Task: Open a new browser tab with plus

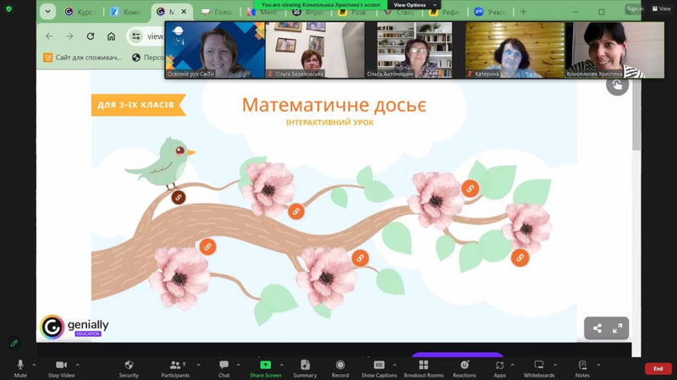Action: coord(523,12)
